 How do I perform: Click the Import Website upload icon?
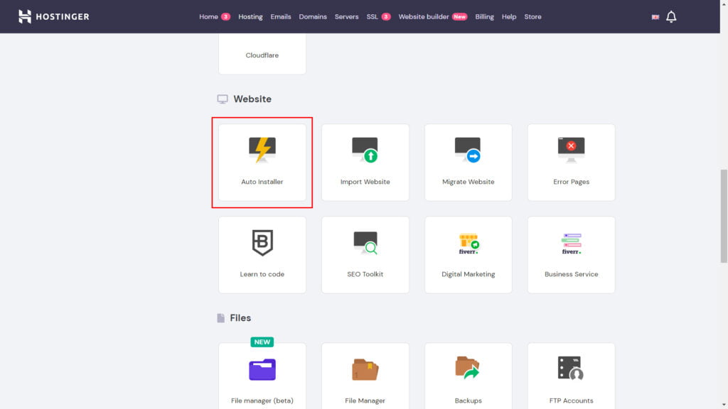pos(365,149)
